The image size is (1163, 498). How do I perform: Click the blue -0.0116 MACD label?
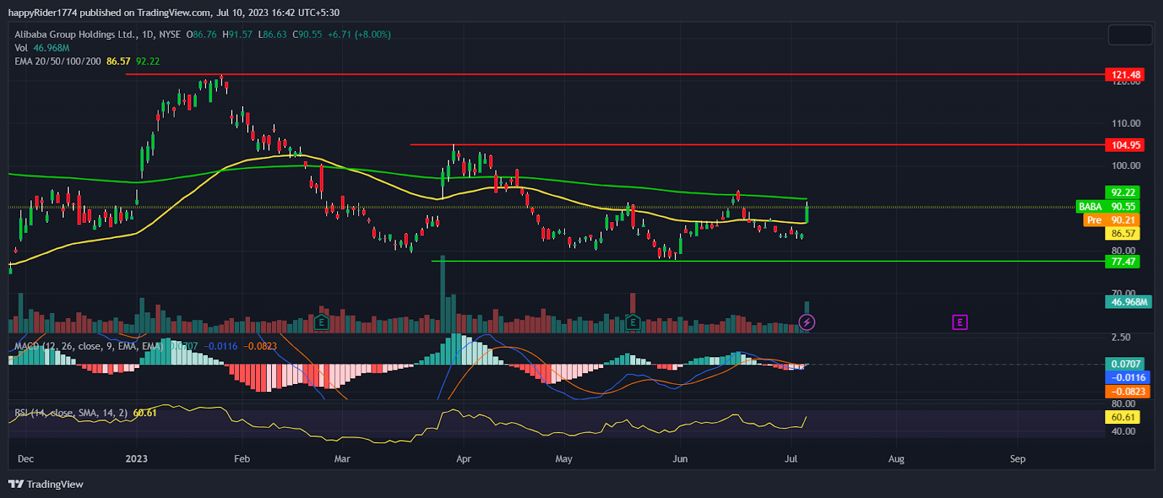pos(1126,377)
